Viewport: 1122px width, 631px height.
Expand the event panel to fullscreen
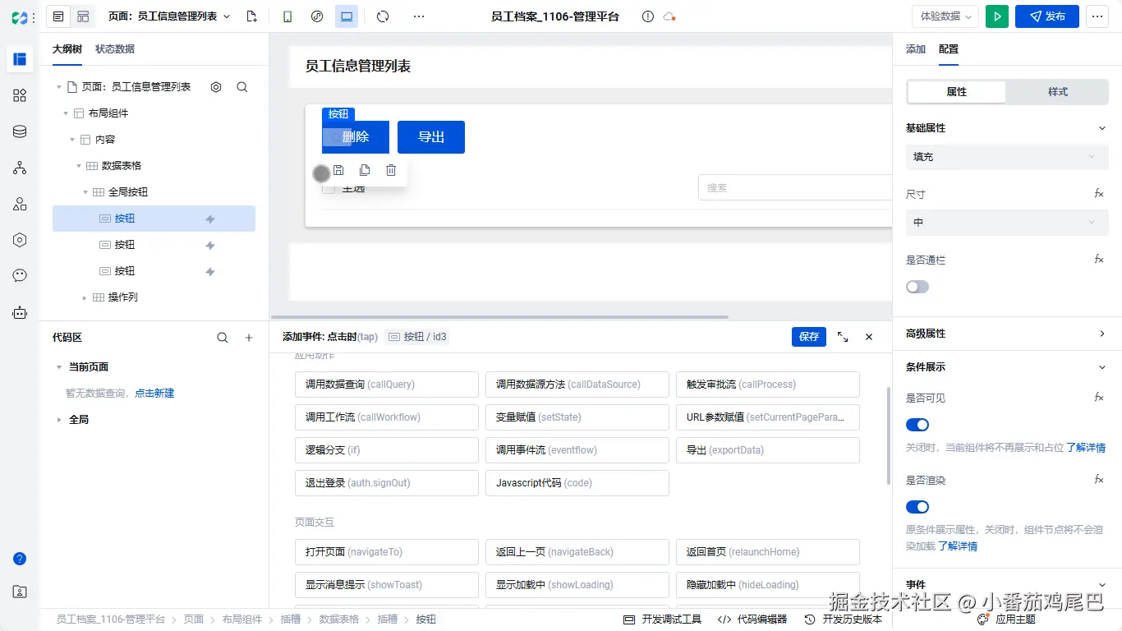point(843,337)
